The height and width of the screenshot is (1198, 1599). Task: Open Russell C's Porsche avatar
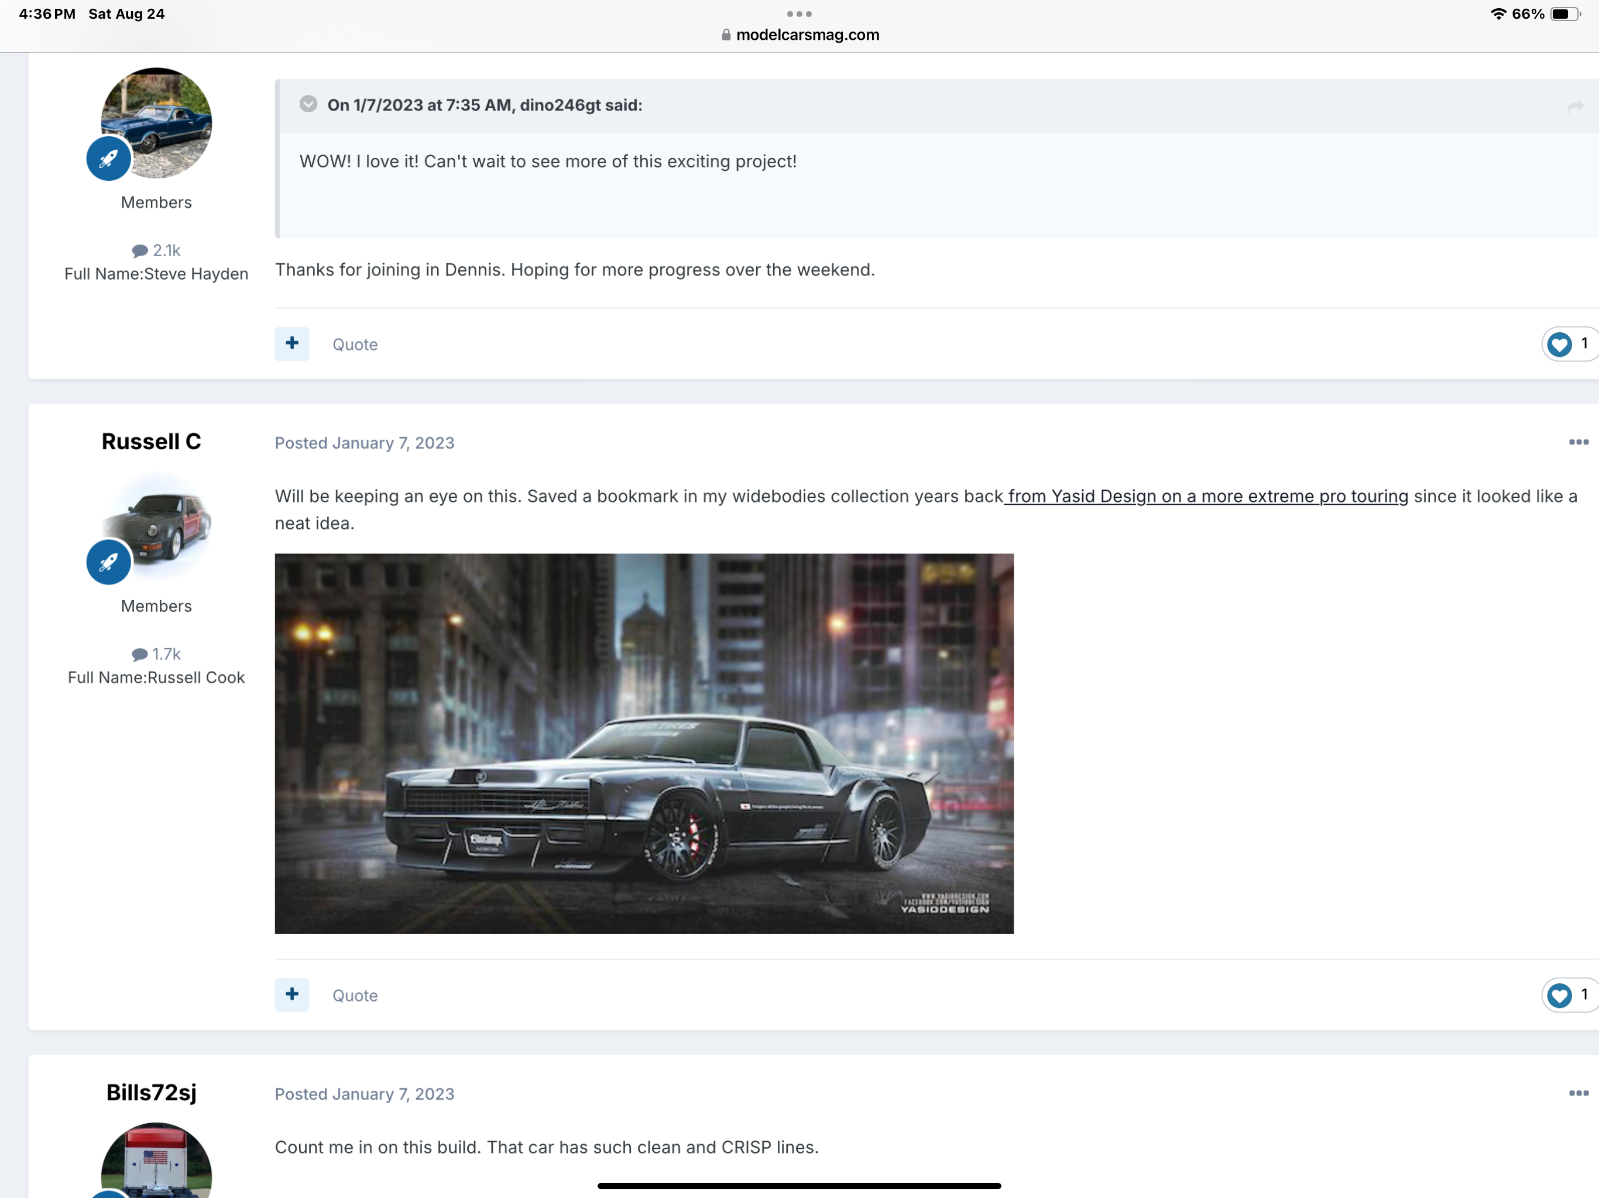(156, 526)
